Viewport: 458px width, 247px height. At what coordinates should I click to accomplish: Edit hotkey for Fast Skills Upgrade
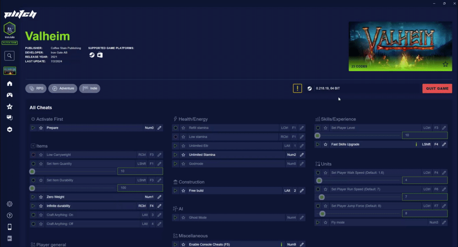click(444, 144)
